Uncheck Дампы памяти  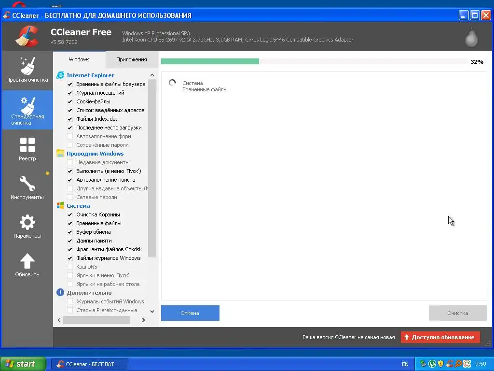pos(70,241)
